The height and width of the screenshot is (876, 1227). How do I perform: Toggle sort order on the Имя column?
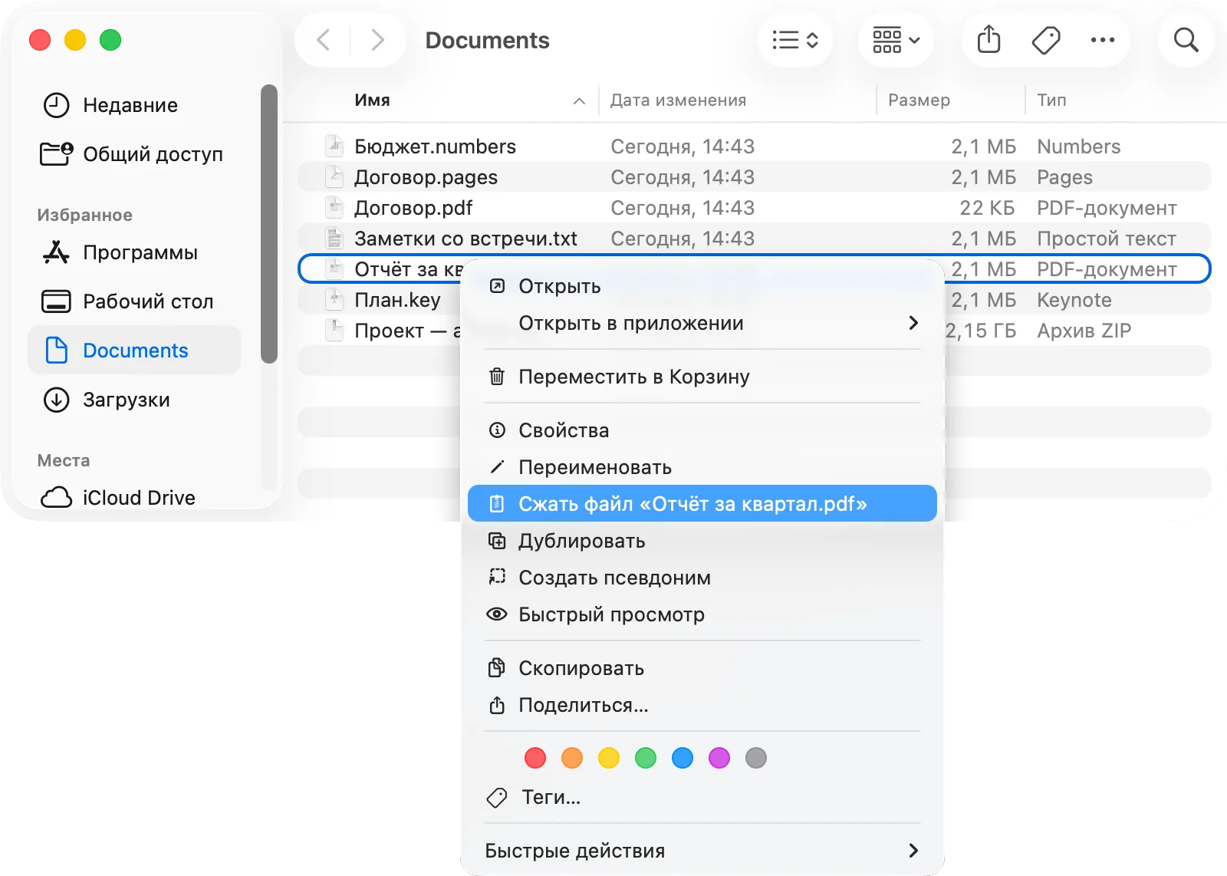[x=469, y=100]
